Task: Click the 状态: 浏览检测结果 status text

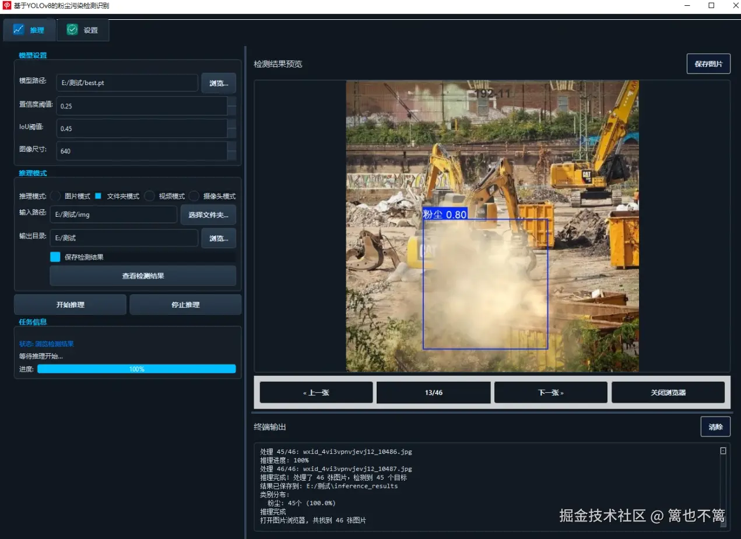Action: click(47, 344)
